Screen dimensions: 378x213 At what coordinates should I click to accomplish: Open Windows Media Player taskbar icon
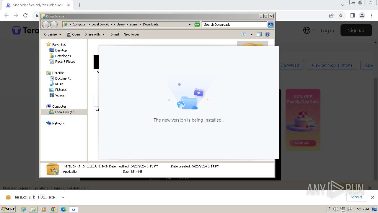pyautogui.click(x=43, y=209)
